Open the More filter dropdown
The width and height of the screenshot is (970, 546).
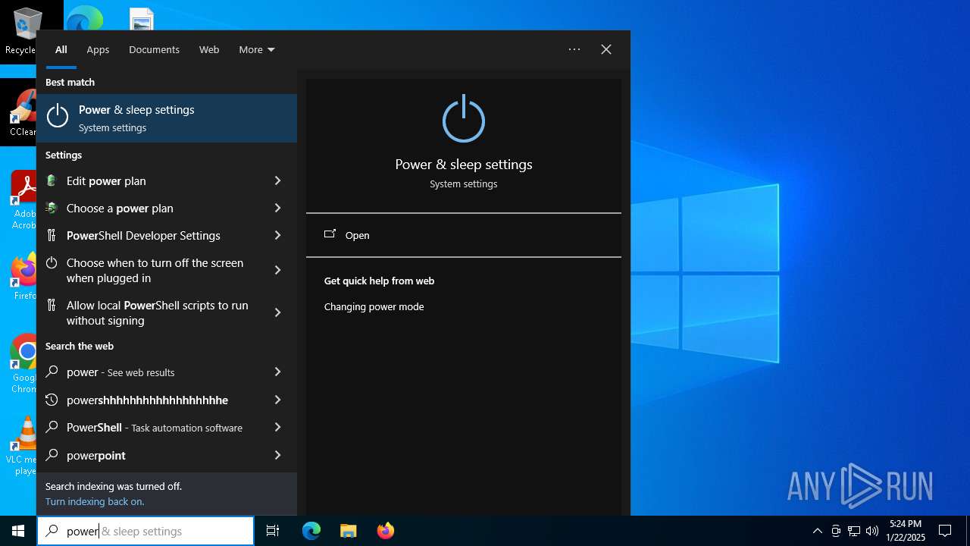tap(257, 49)
